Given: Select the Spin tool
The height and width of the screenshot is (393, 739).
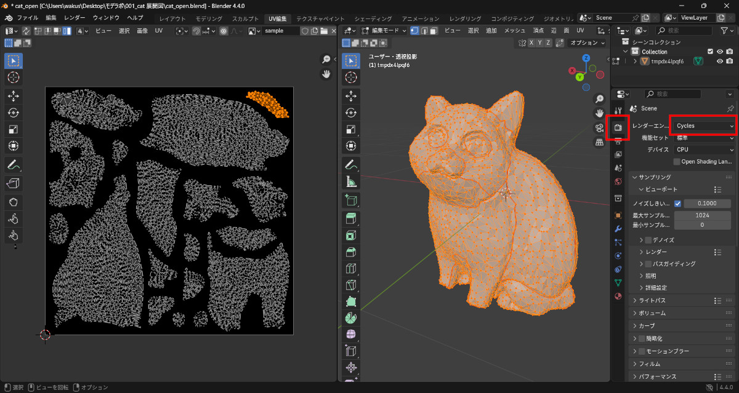Looking at the screenshot, I should [351, 319].
